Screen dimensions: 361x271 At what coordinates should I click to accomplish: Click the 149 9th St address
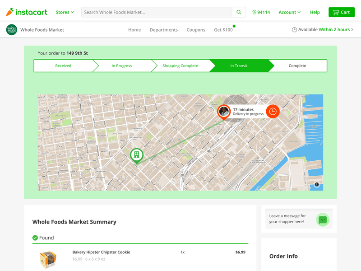pyautogui.click(x=77, y=53)
